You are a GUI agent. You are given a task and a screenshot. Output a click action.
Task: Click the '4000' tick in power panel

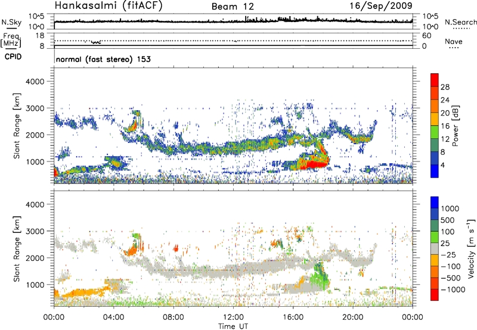35,82
